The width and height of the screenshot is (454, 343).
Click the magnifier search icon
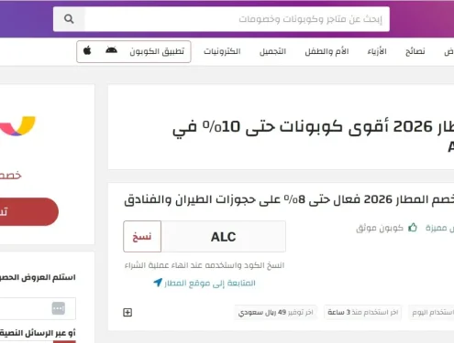[x=69, y=19]
